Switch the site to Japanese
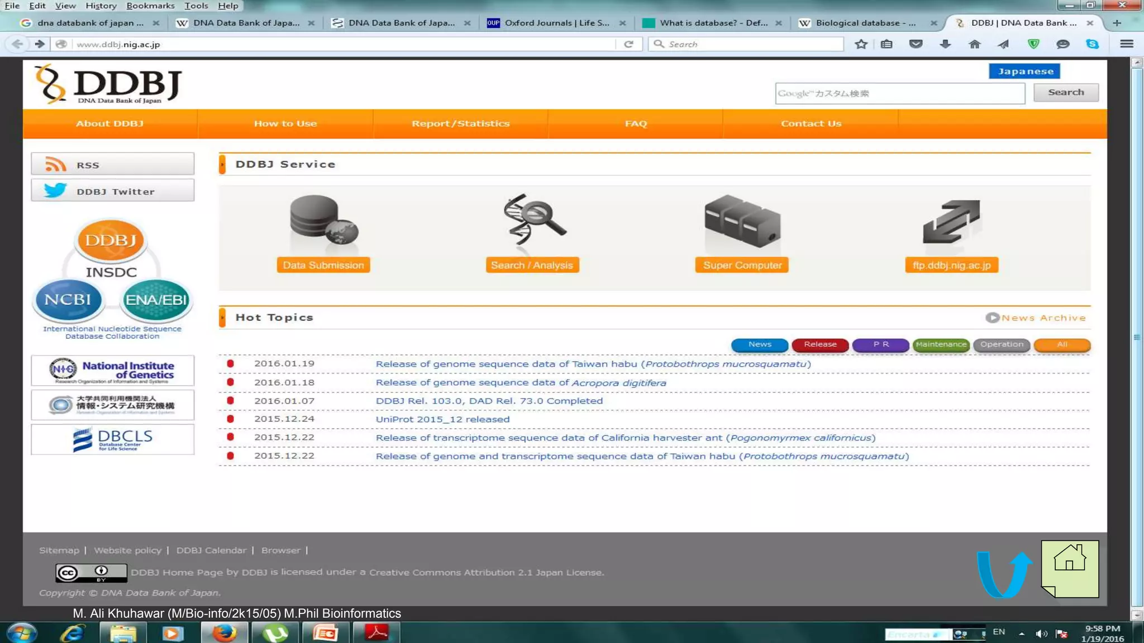1144x643 pixels. pyautogui.click(x=1024, y=71)
